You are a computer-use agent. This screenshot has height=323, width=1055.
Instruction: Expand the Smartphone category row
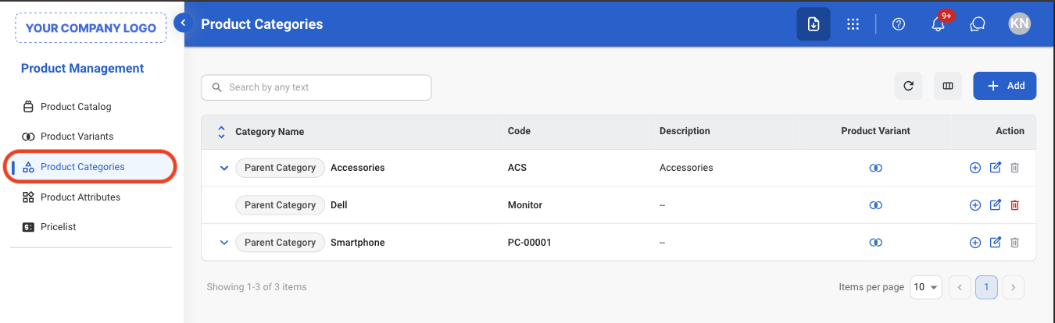[x=224, y=243]
